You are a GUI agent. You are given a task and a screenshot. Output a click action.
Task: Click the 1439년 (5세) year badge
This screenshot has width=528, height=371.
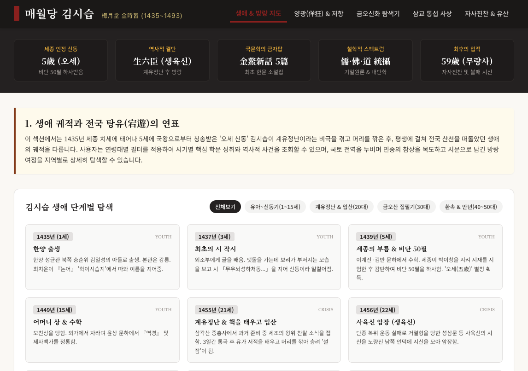pos(376,237)
